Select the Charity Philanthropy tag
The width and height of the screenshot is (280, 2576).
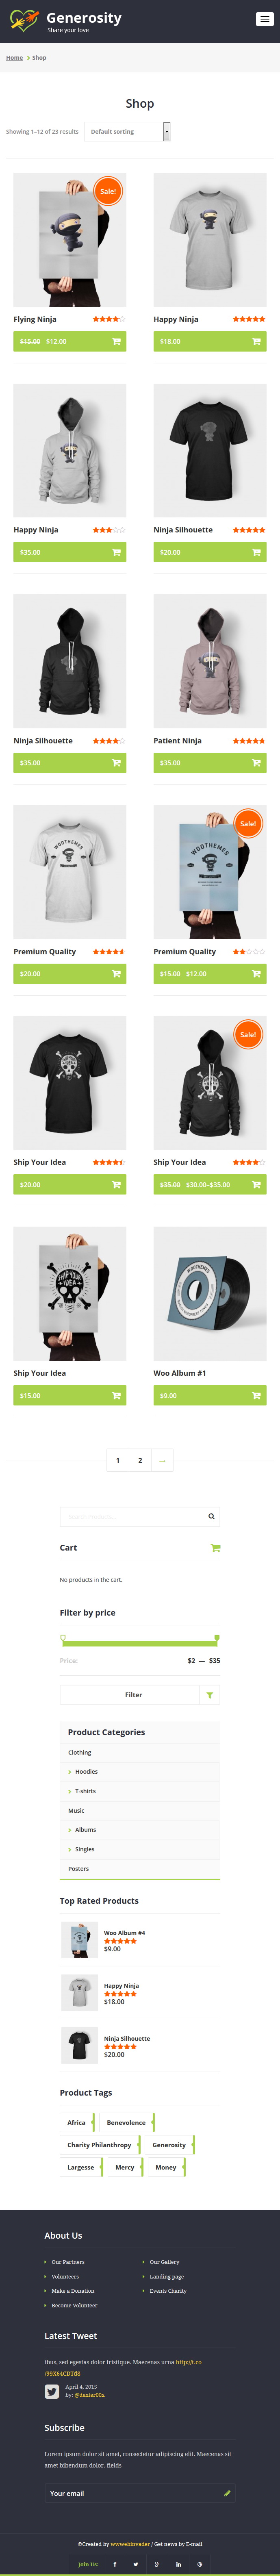pyautogui.click(x=99, y=2145)
